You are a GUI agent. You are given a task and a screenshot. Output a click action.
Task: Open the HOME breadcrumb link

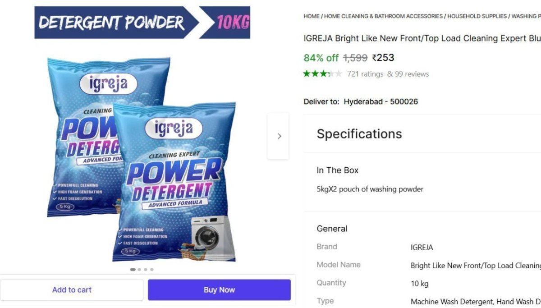click(312, 16)
